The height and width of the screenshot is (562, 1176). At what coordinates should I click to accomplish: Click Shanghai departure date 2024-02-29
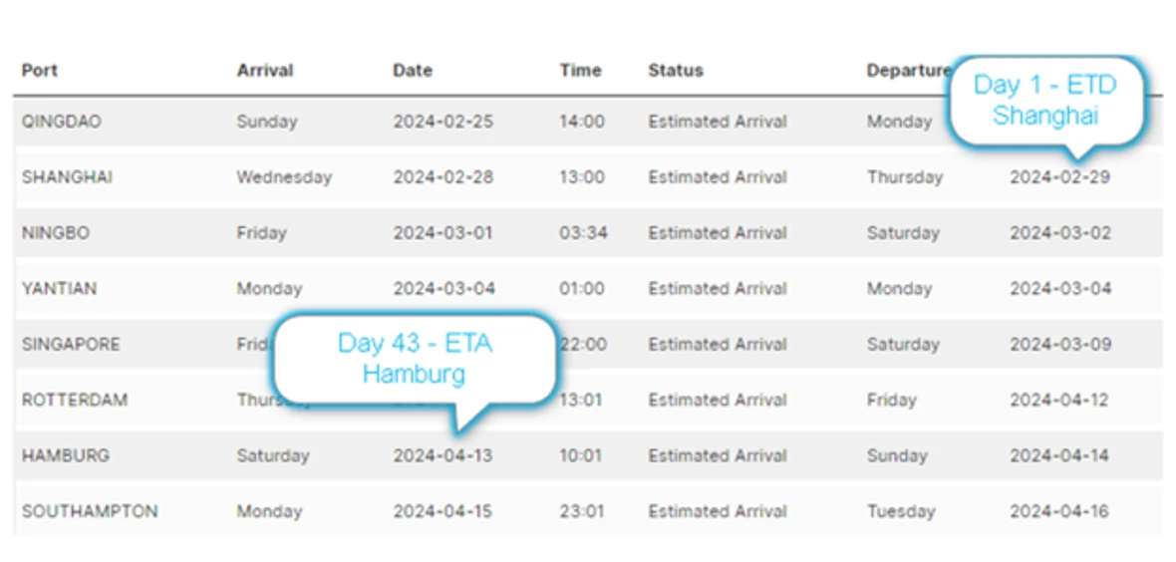(x=1059, y=177)
